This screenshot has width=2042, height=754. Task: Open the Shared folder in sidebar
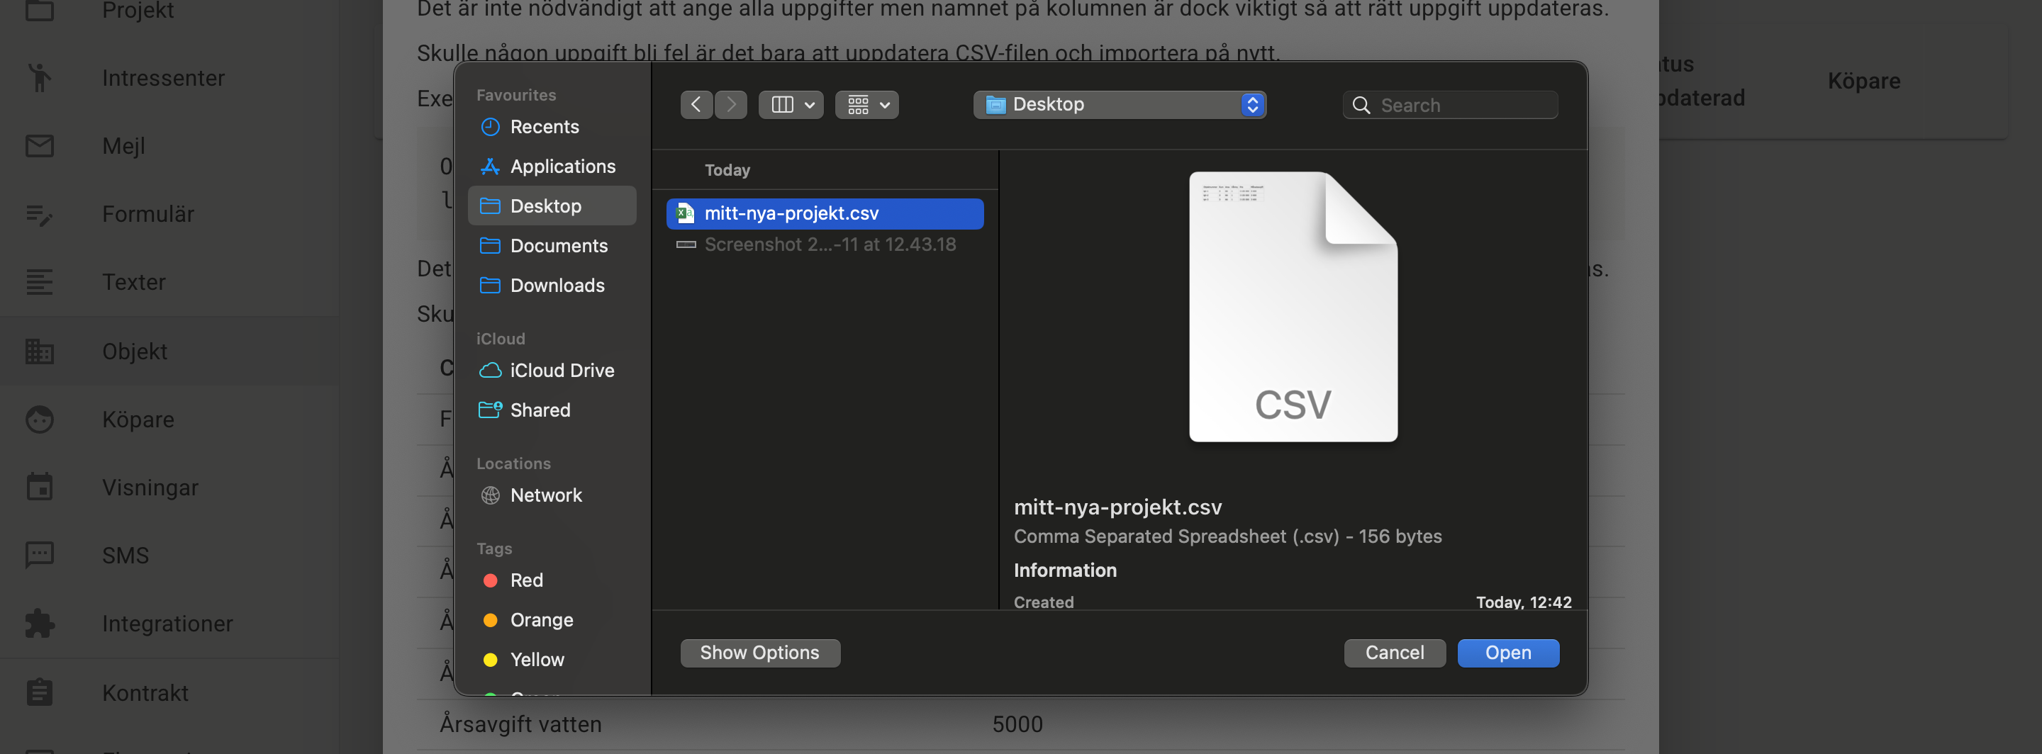click(x=540, y=410)
